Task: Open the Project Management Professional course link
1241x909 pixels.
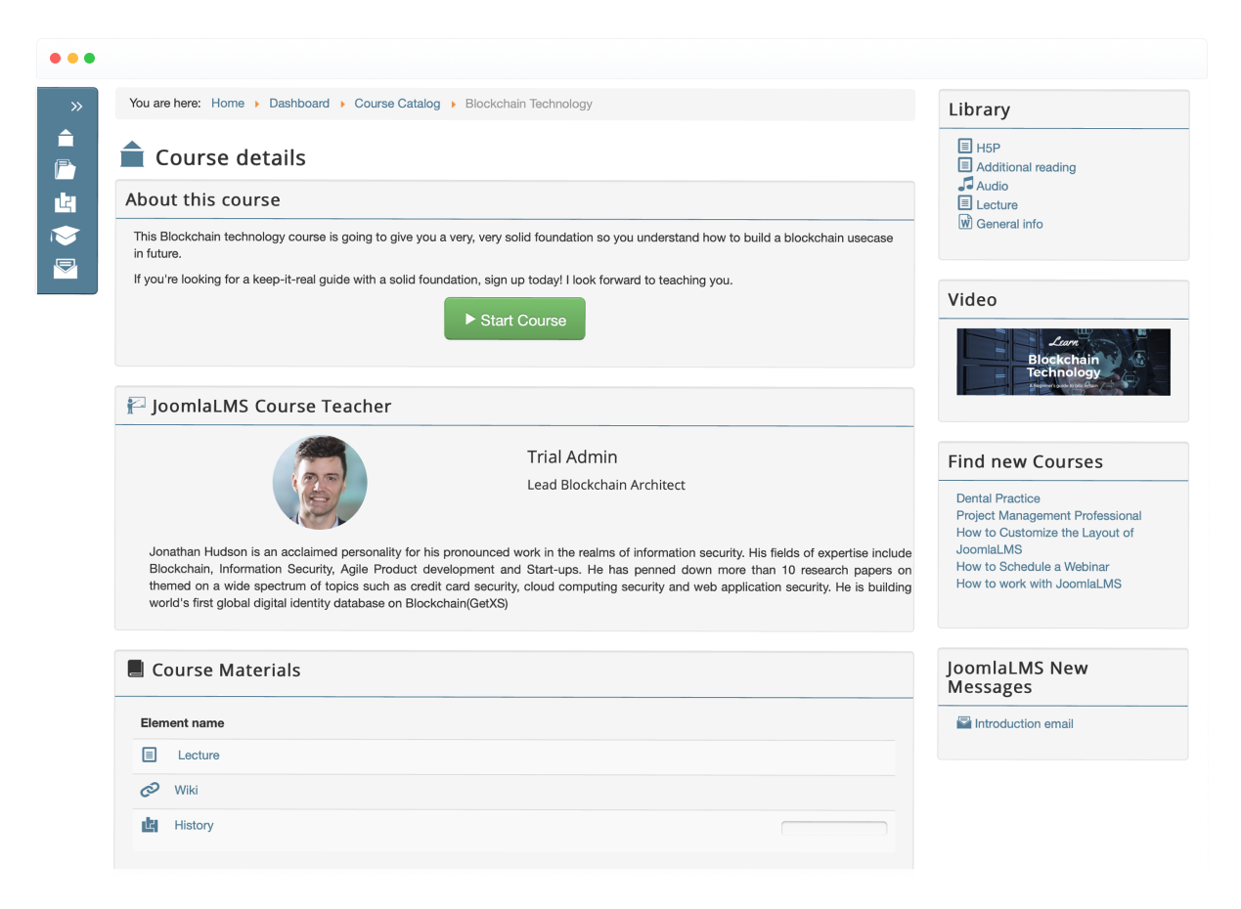Action: [1048, 515]
